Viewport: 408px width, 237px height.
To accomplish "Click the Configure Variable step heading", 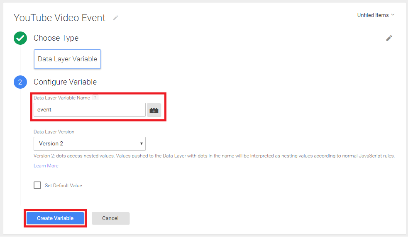I will 65,82.
